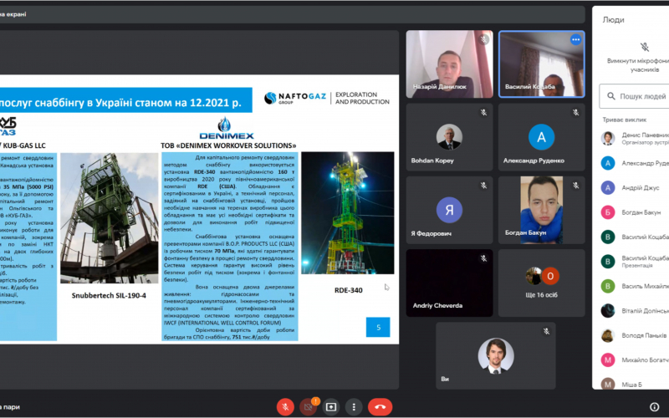
Task: Click muted mic icon on Bohdan Kopey tile
Action: pyautogui.click(x=483, y=113)
